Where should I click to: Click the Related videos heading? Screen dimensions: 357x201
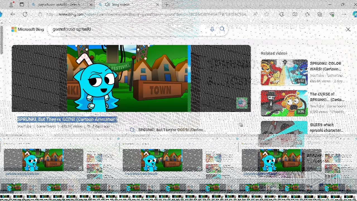(x=274, y=53)
